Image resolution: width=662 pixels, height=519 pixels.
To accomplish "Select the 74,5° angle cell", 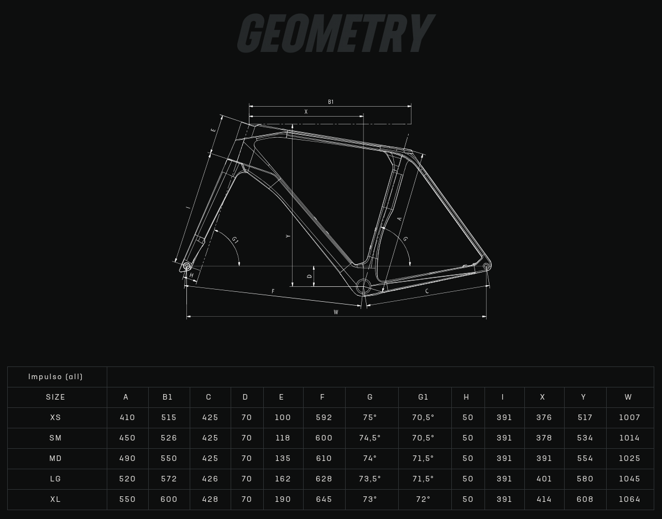I will click(370, 438).
